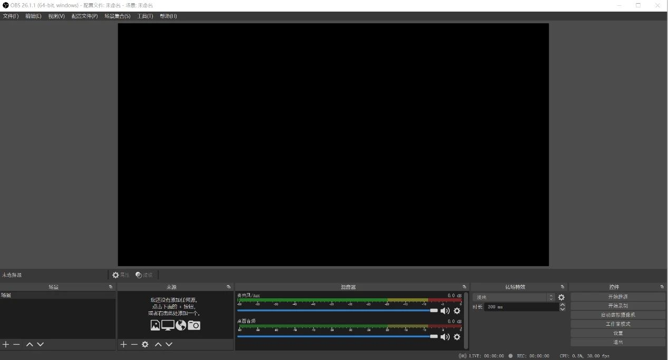Toggle 工作室模式 studio mode
This screenshot has width=668, height=360.
click(x=618, y=324)
